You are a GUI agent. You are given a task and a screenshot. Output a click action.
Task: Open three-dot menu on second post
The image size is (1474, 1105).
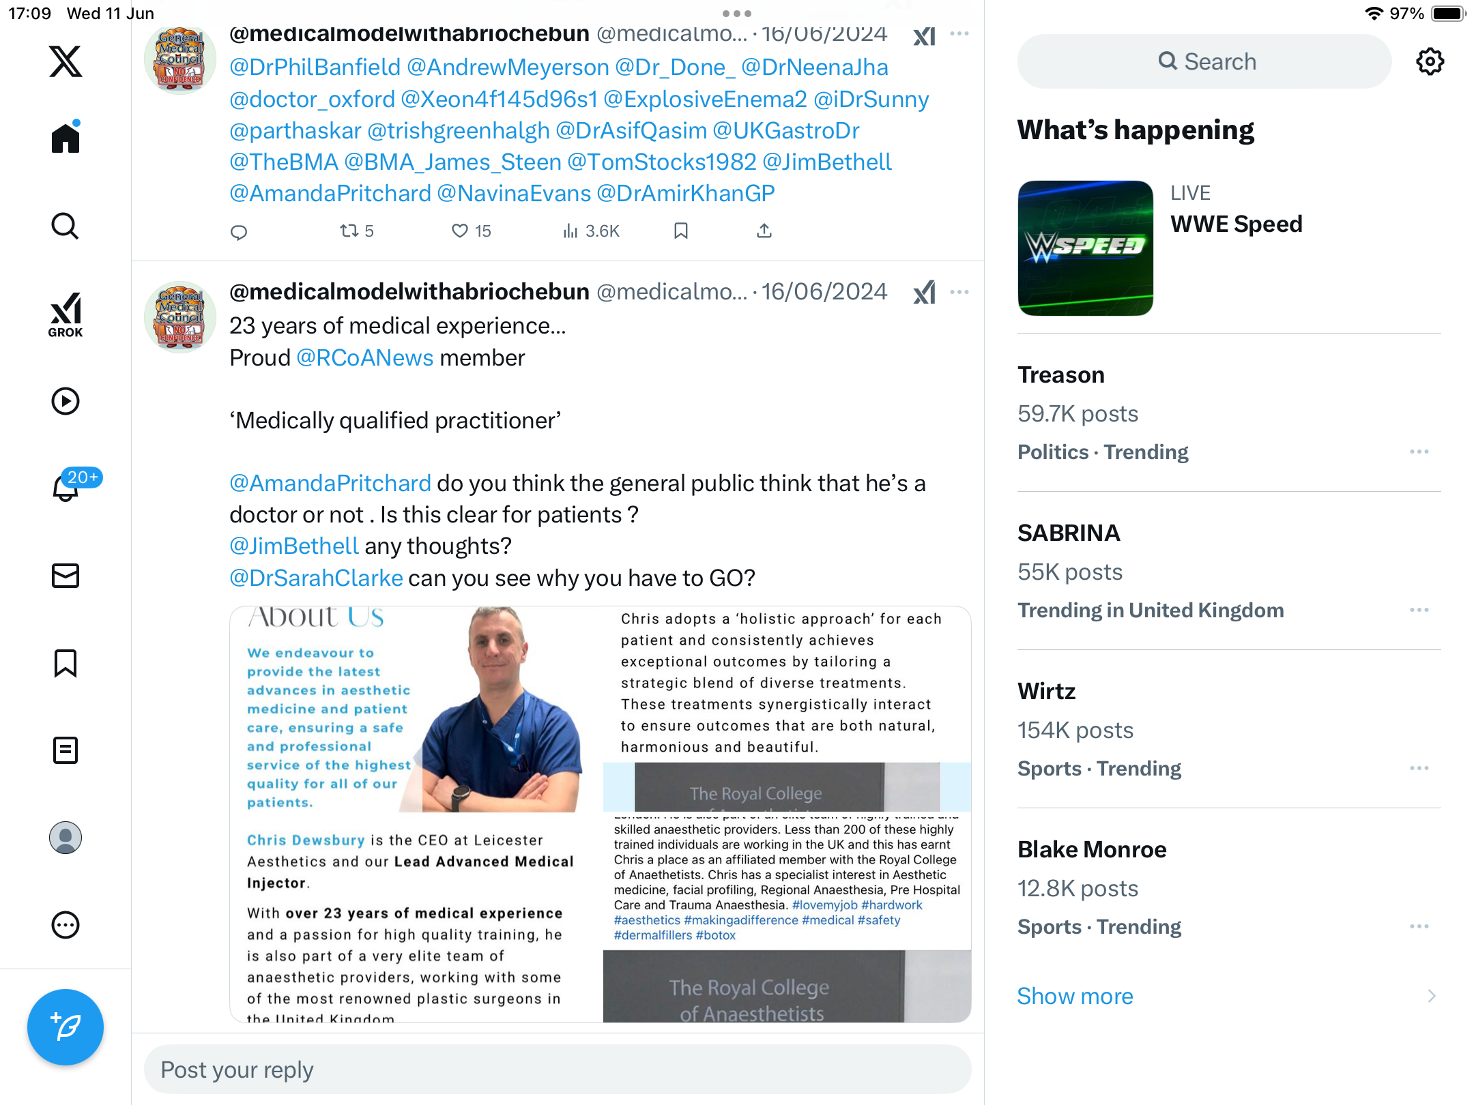[x=959, y=292]
